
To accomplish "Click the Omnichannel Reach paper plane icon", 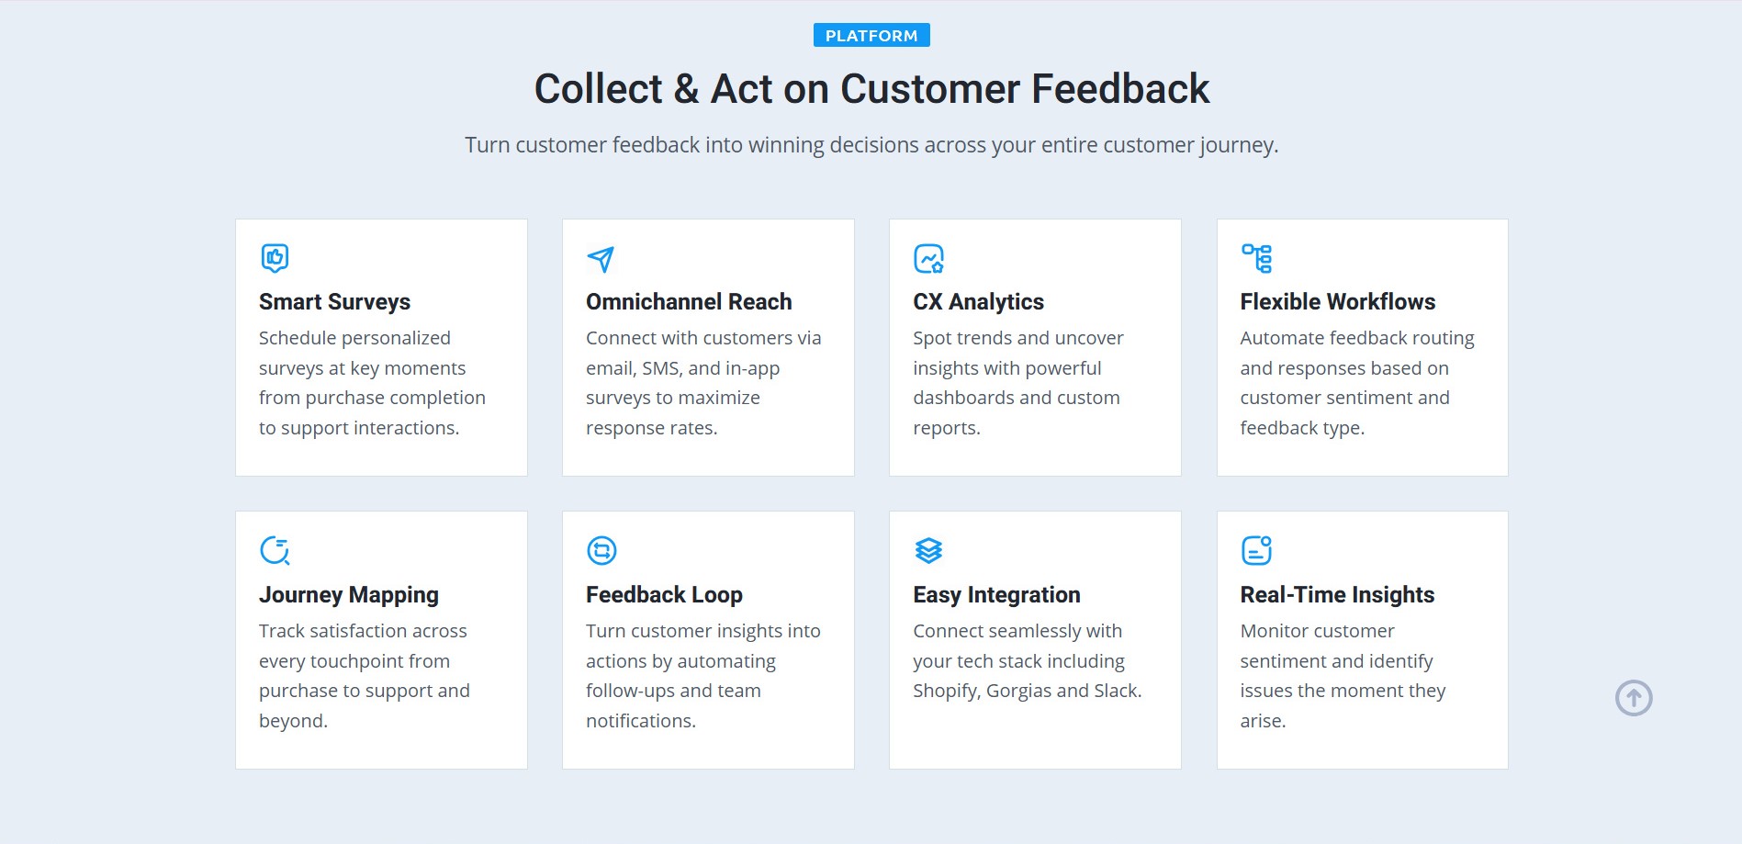I will click(601, 259).
